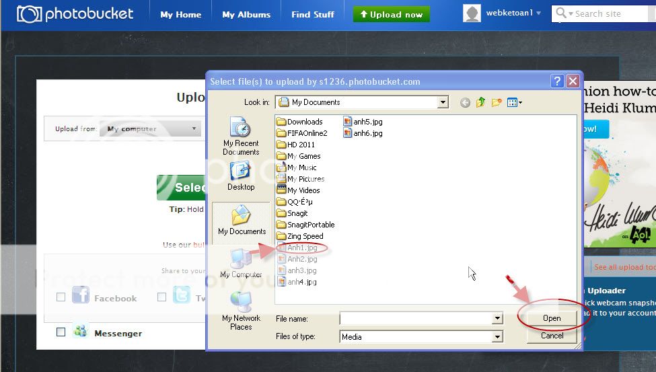
Task: Go up one folder level
Action: pyautogui.click(x=480, y=103)
